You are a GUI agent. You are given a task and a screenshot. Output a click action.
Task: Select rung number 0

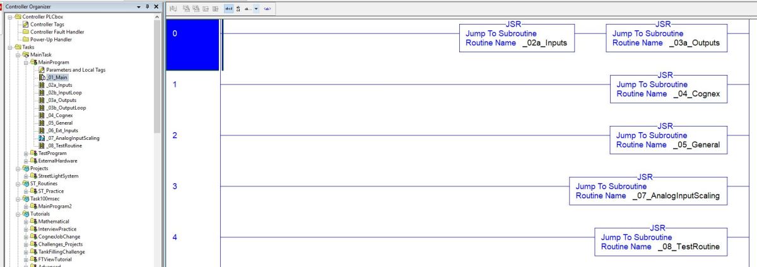point(175,33)
